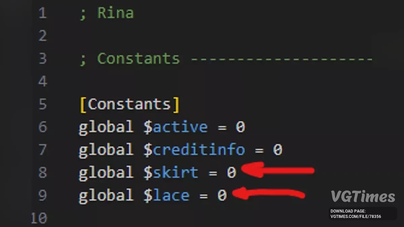404x227 pixels.
Task: Select line number 3 in the gutter
Action: pyautogui.click(x=43, y=59)
